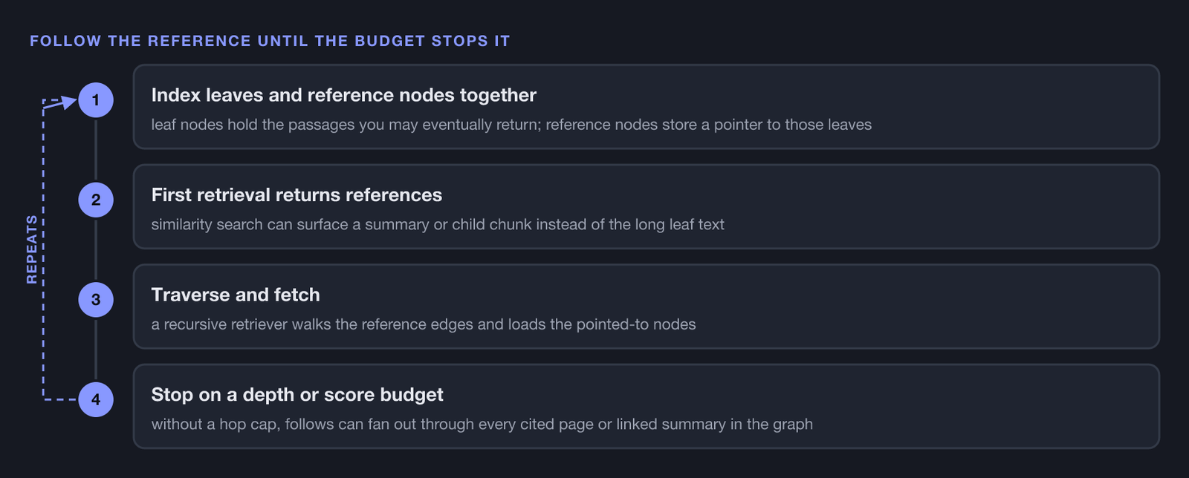Click connector line between steps 1 and 2
Image resolution: width=1189 pixels, height=478 pixels.
click(96, 150)
